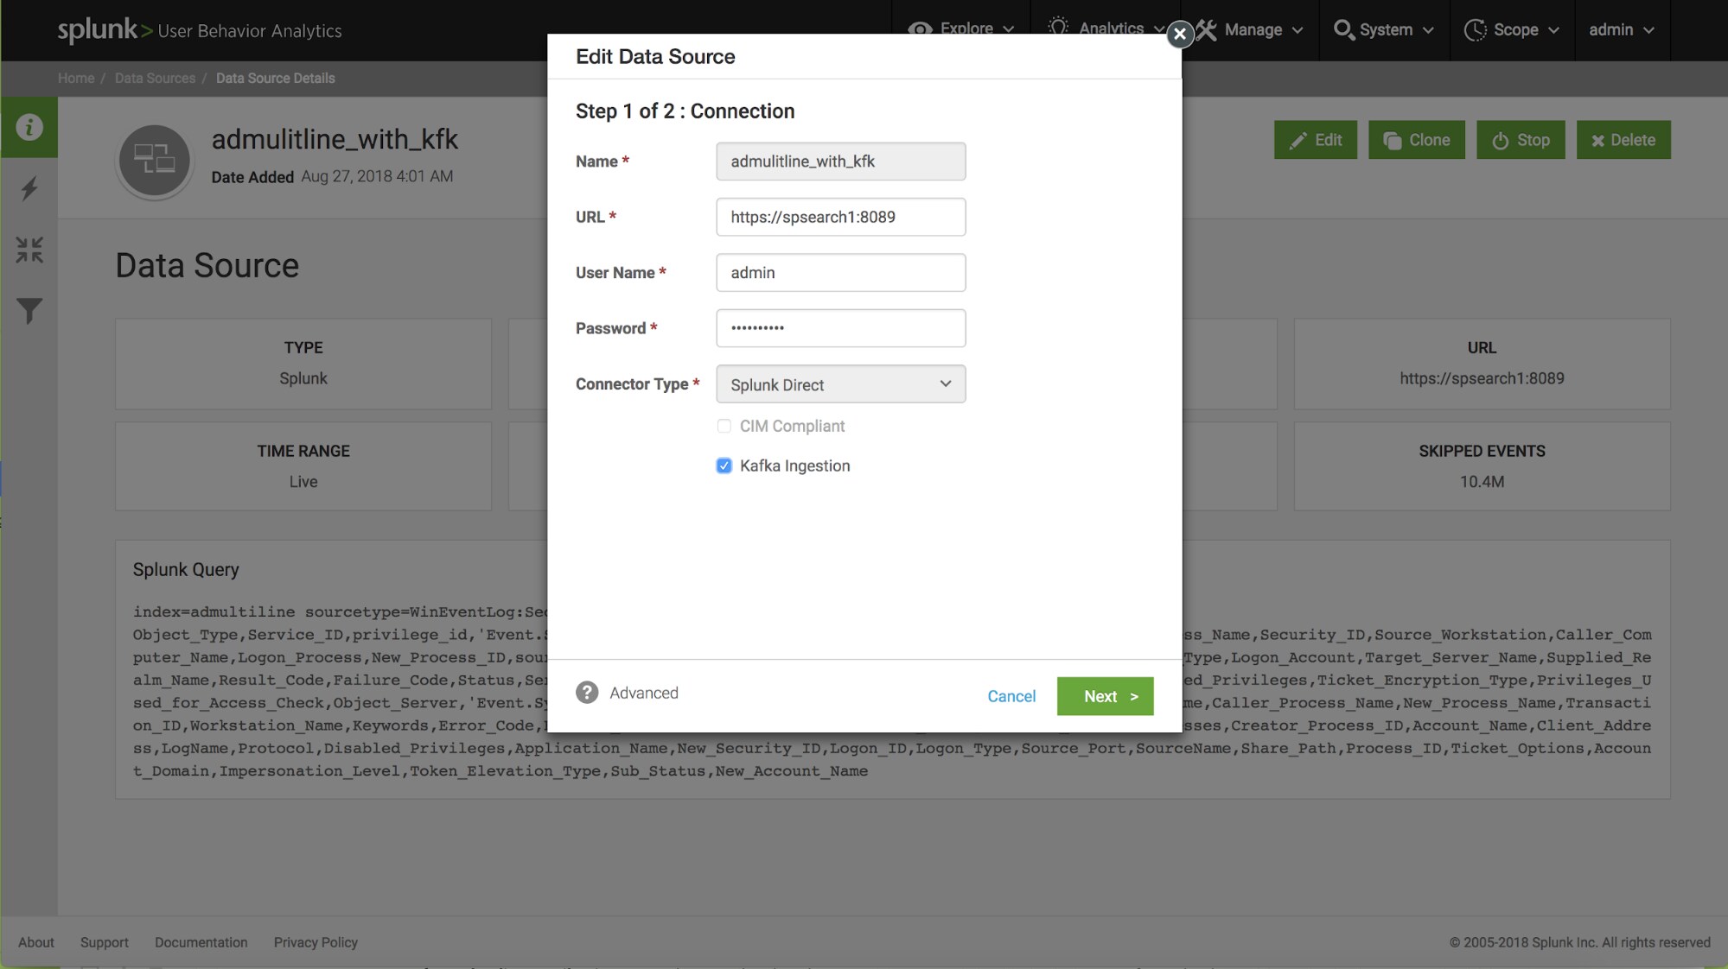This screenshot has width=1728, height=969.
Task: Click the 'Step 1 of 2 : Connection' heading
Action: (685, 111)
